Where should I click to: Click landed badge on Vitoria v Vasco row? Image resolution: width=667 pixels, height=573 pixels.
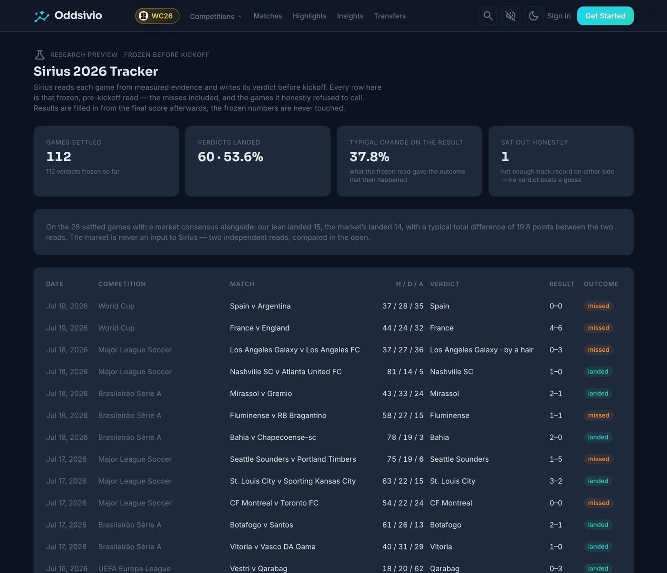[598, 547]
